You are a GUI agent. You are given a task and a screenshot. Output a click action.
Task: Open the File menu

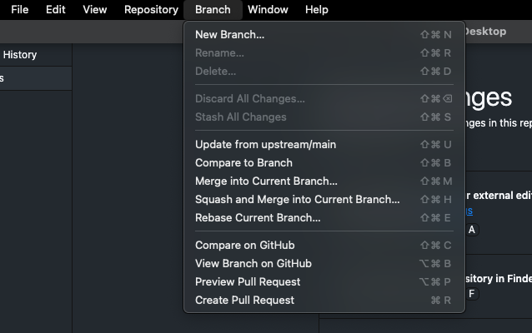[x=20, y=9]
